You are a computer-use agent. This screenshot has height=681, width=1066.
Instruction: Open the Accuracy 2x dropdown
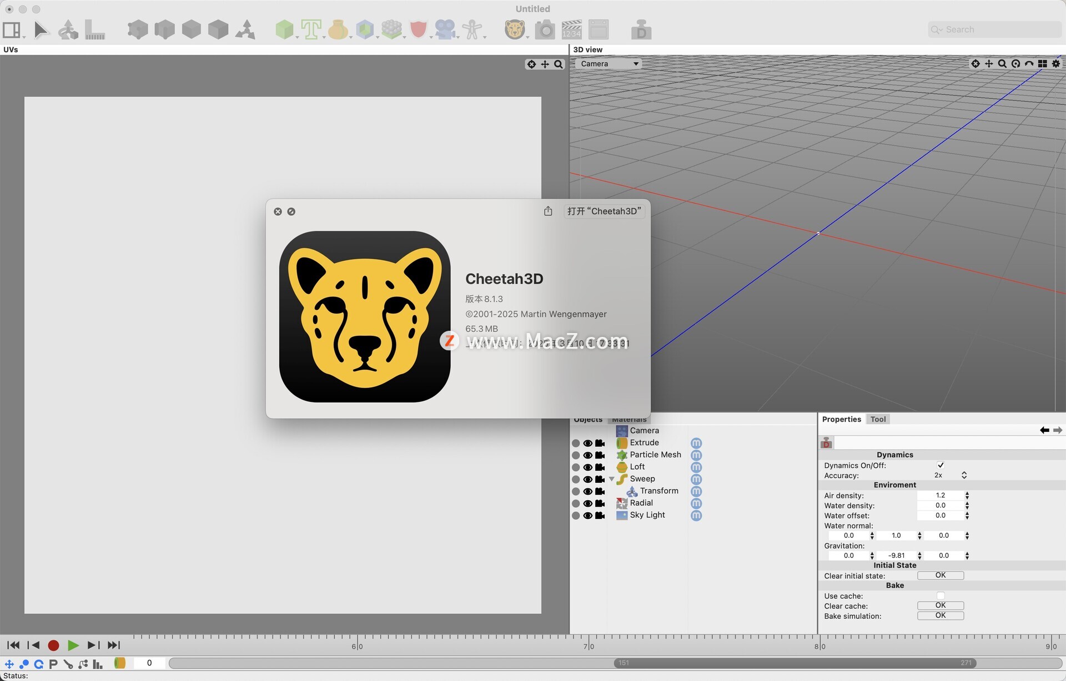coord(951,475)
